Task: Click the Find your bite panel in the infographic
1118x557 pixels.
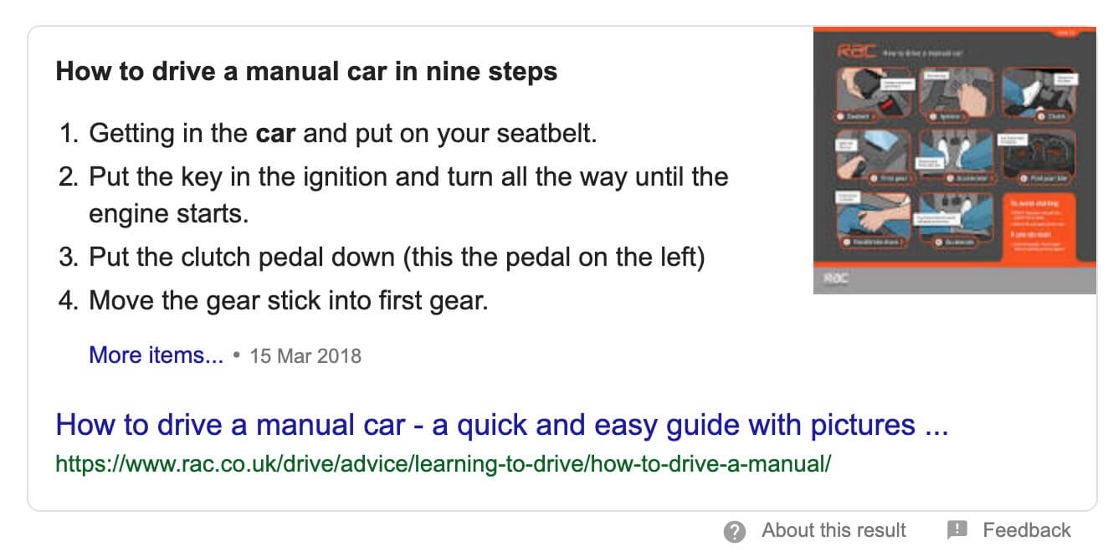Action: click(x=1037, y=157)
